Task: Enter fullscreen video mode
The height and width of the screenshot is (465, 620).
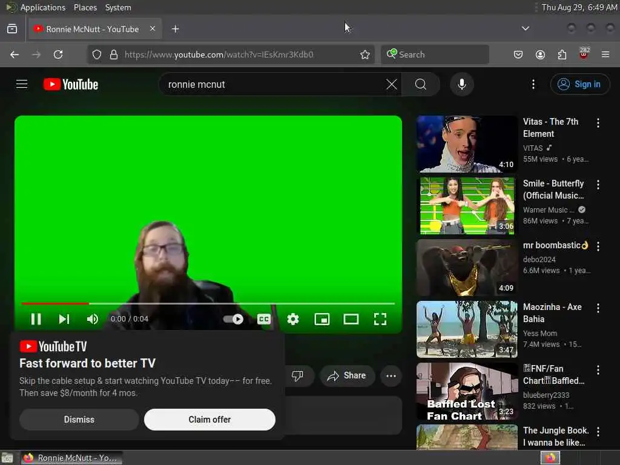Action: [x=380, y=319]
